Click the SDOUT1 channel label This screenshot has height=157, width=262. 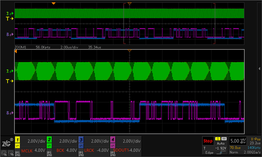(121, 150)
